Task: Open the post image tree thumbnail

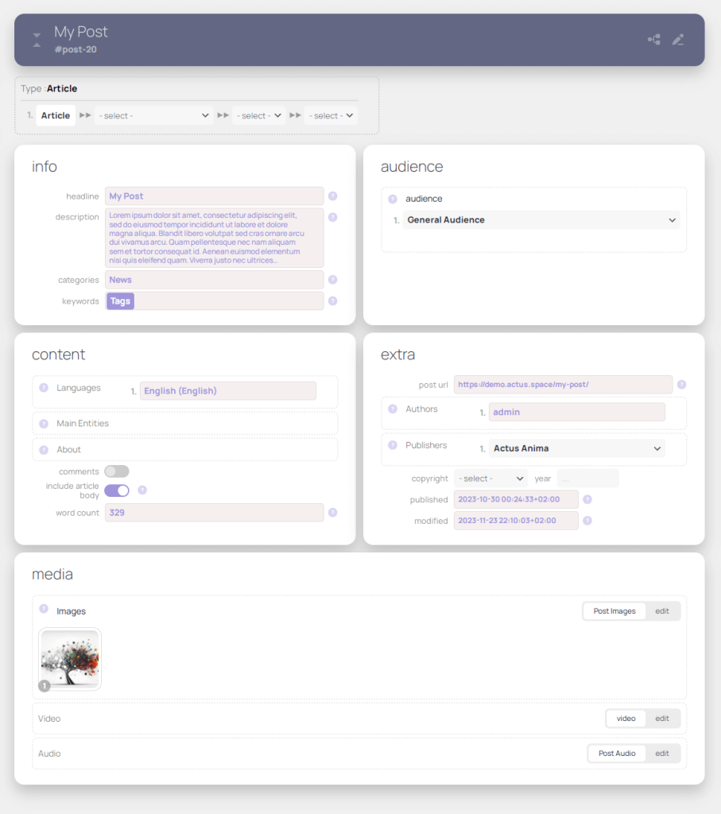Action: [70, 659]
